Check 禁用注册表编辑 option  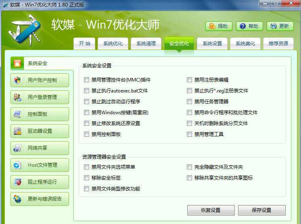189,80
